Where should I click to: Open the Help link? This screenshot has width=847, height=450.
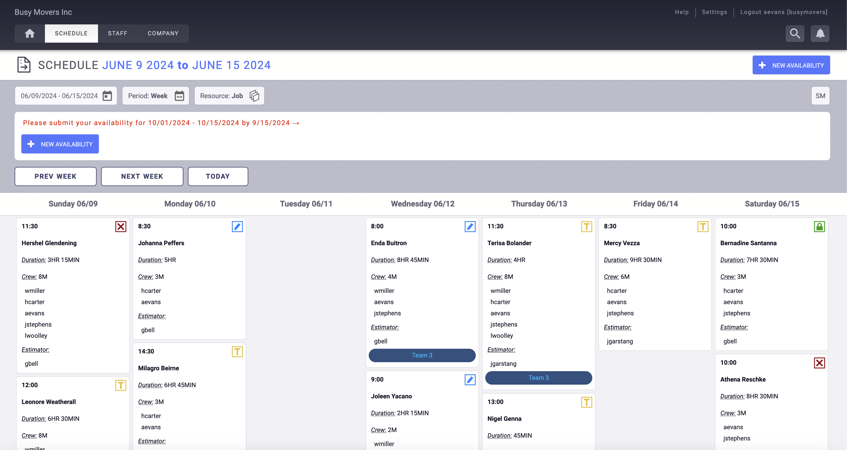pyautogui.click(x=682, y=12)
